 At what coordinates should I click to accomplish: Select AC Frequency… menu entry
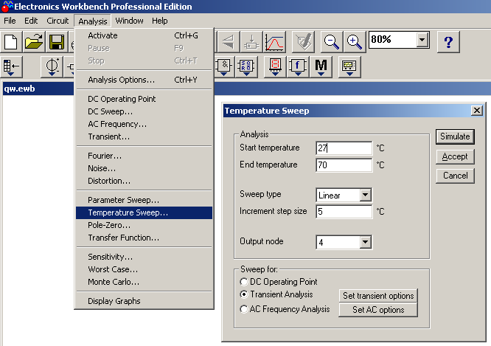pos(144,124)
